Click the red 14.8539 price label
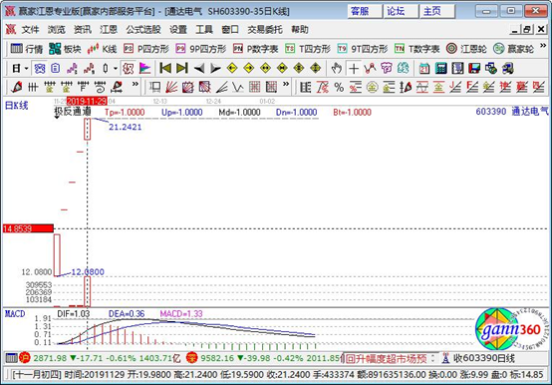Screen dimensions: 552x385 pos(28,228)
